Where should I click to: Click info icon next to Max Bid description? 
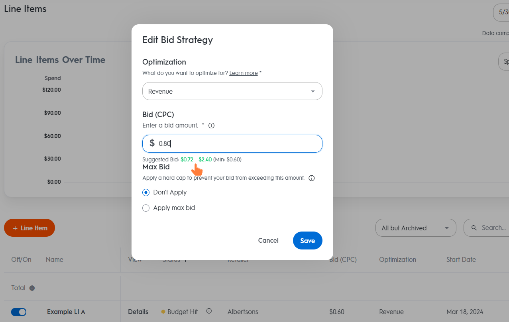pyautogui.click(x=312, y=178)
